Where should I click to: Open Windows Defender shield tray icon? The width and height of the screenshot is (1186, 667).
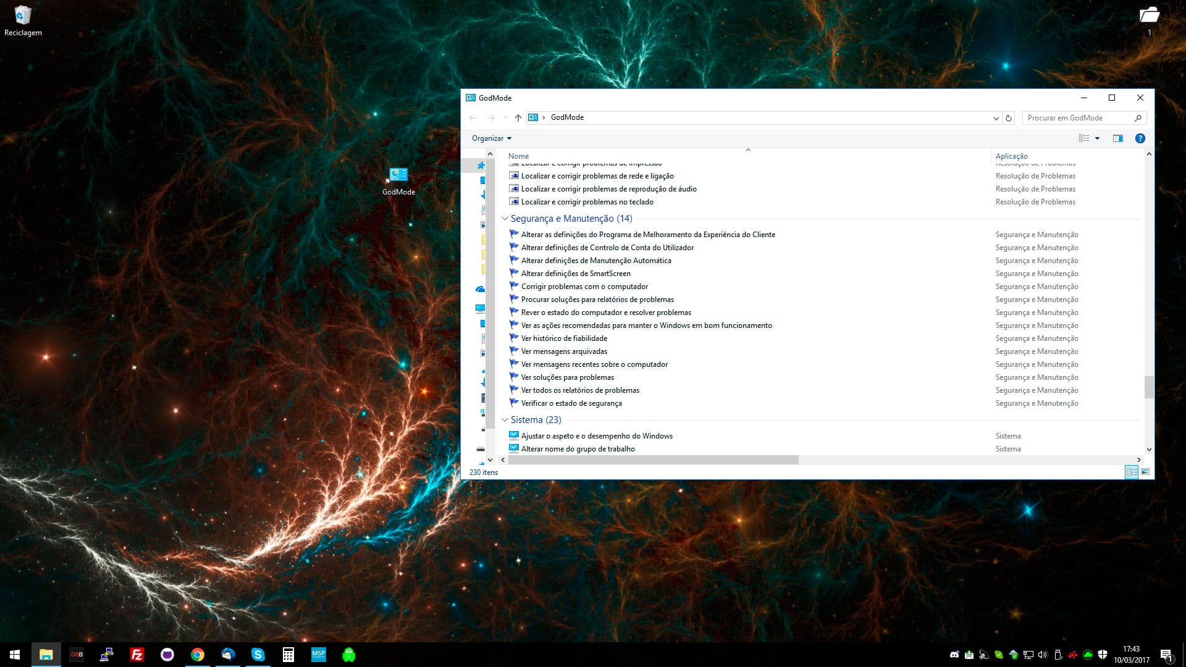[1103, 655]
